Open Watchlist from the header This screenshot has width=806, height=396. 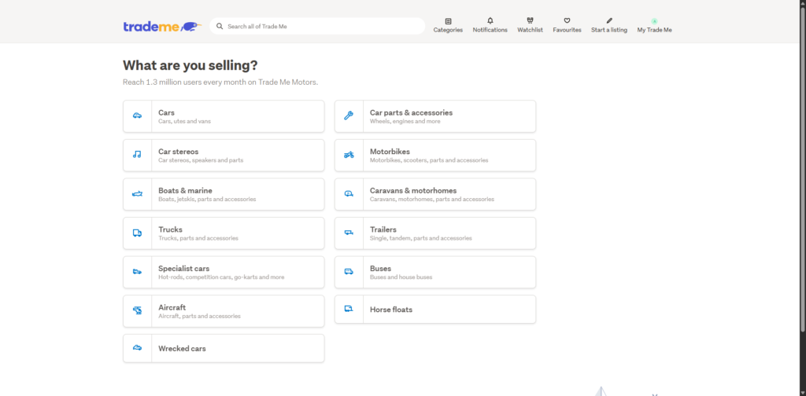pos(530,26)
